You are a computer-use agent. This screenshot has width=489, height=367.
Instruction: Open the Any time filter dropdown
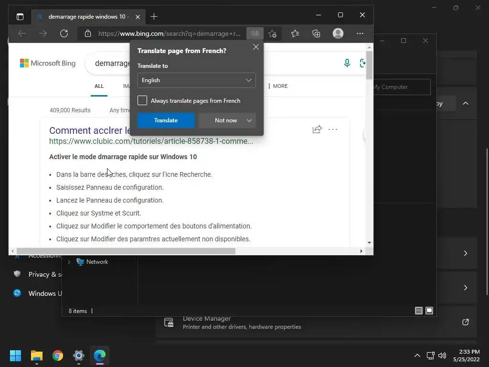(120, 110)
